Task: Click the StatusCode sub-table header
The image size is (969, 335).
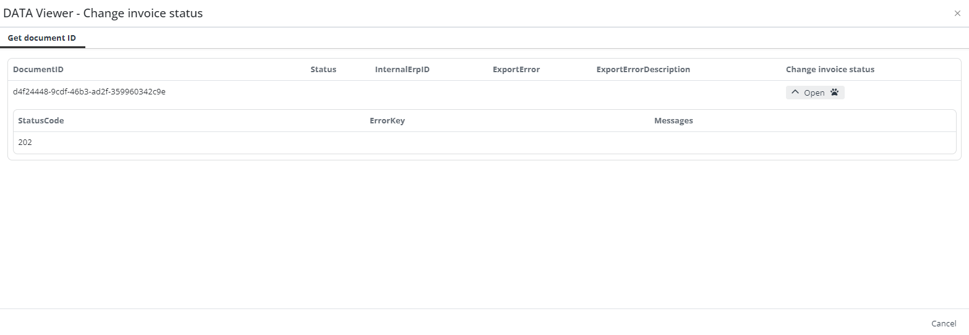Action: [x=41, y=121]
